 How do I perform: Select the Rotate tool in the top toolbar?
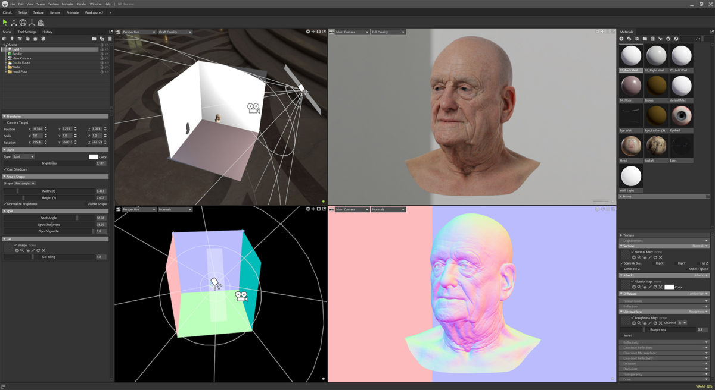pos(23,22)
